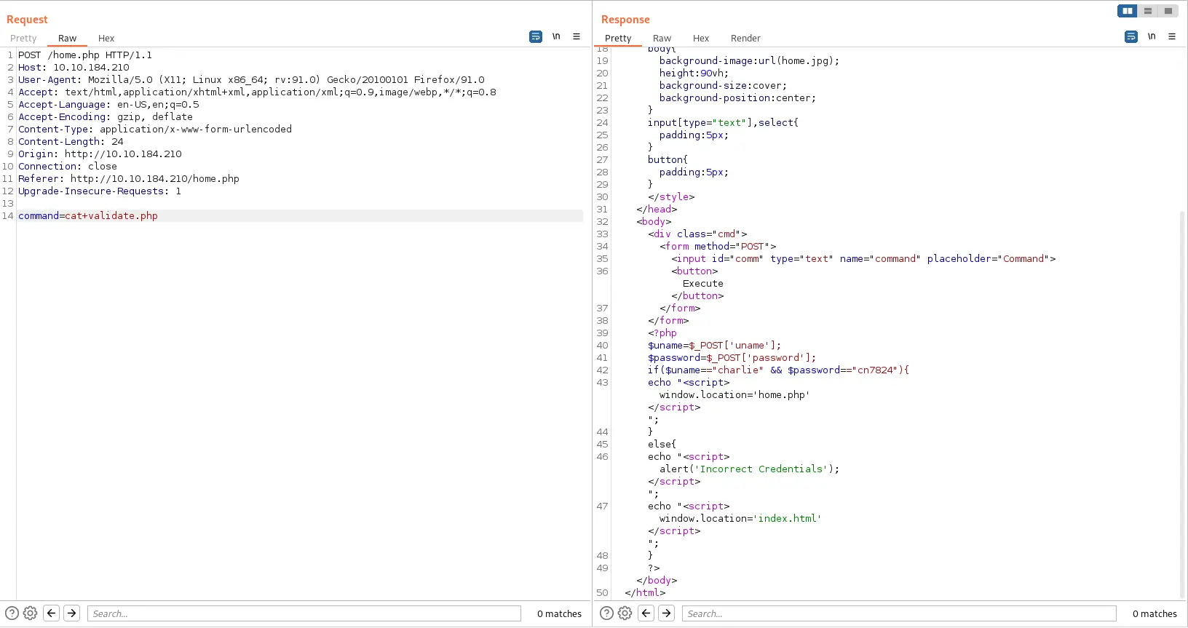
Task: Click the <?php line in response
Action: pos(662,333)
